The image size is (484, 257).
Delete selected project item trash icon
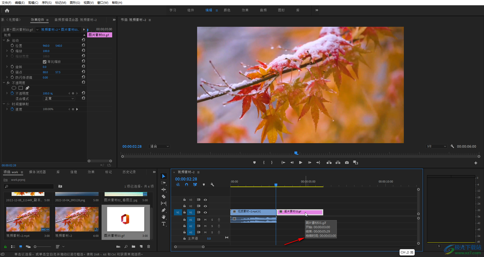click(x=148, y=246)
